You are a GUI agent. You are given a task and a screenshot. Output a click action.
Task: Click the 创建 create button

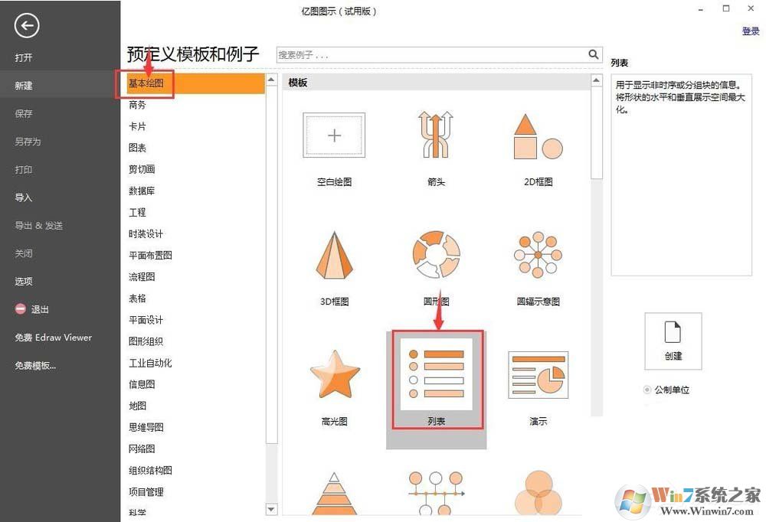pyautogui.click(x=673, y=340)
